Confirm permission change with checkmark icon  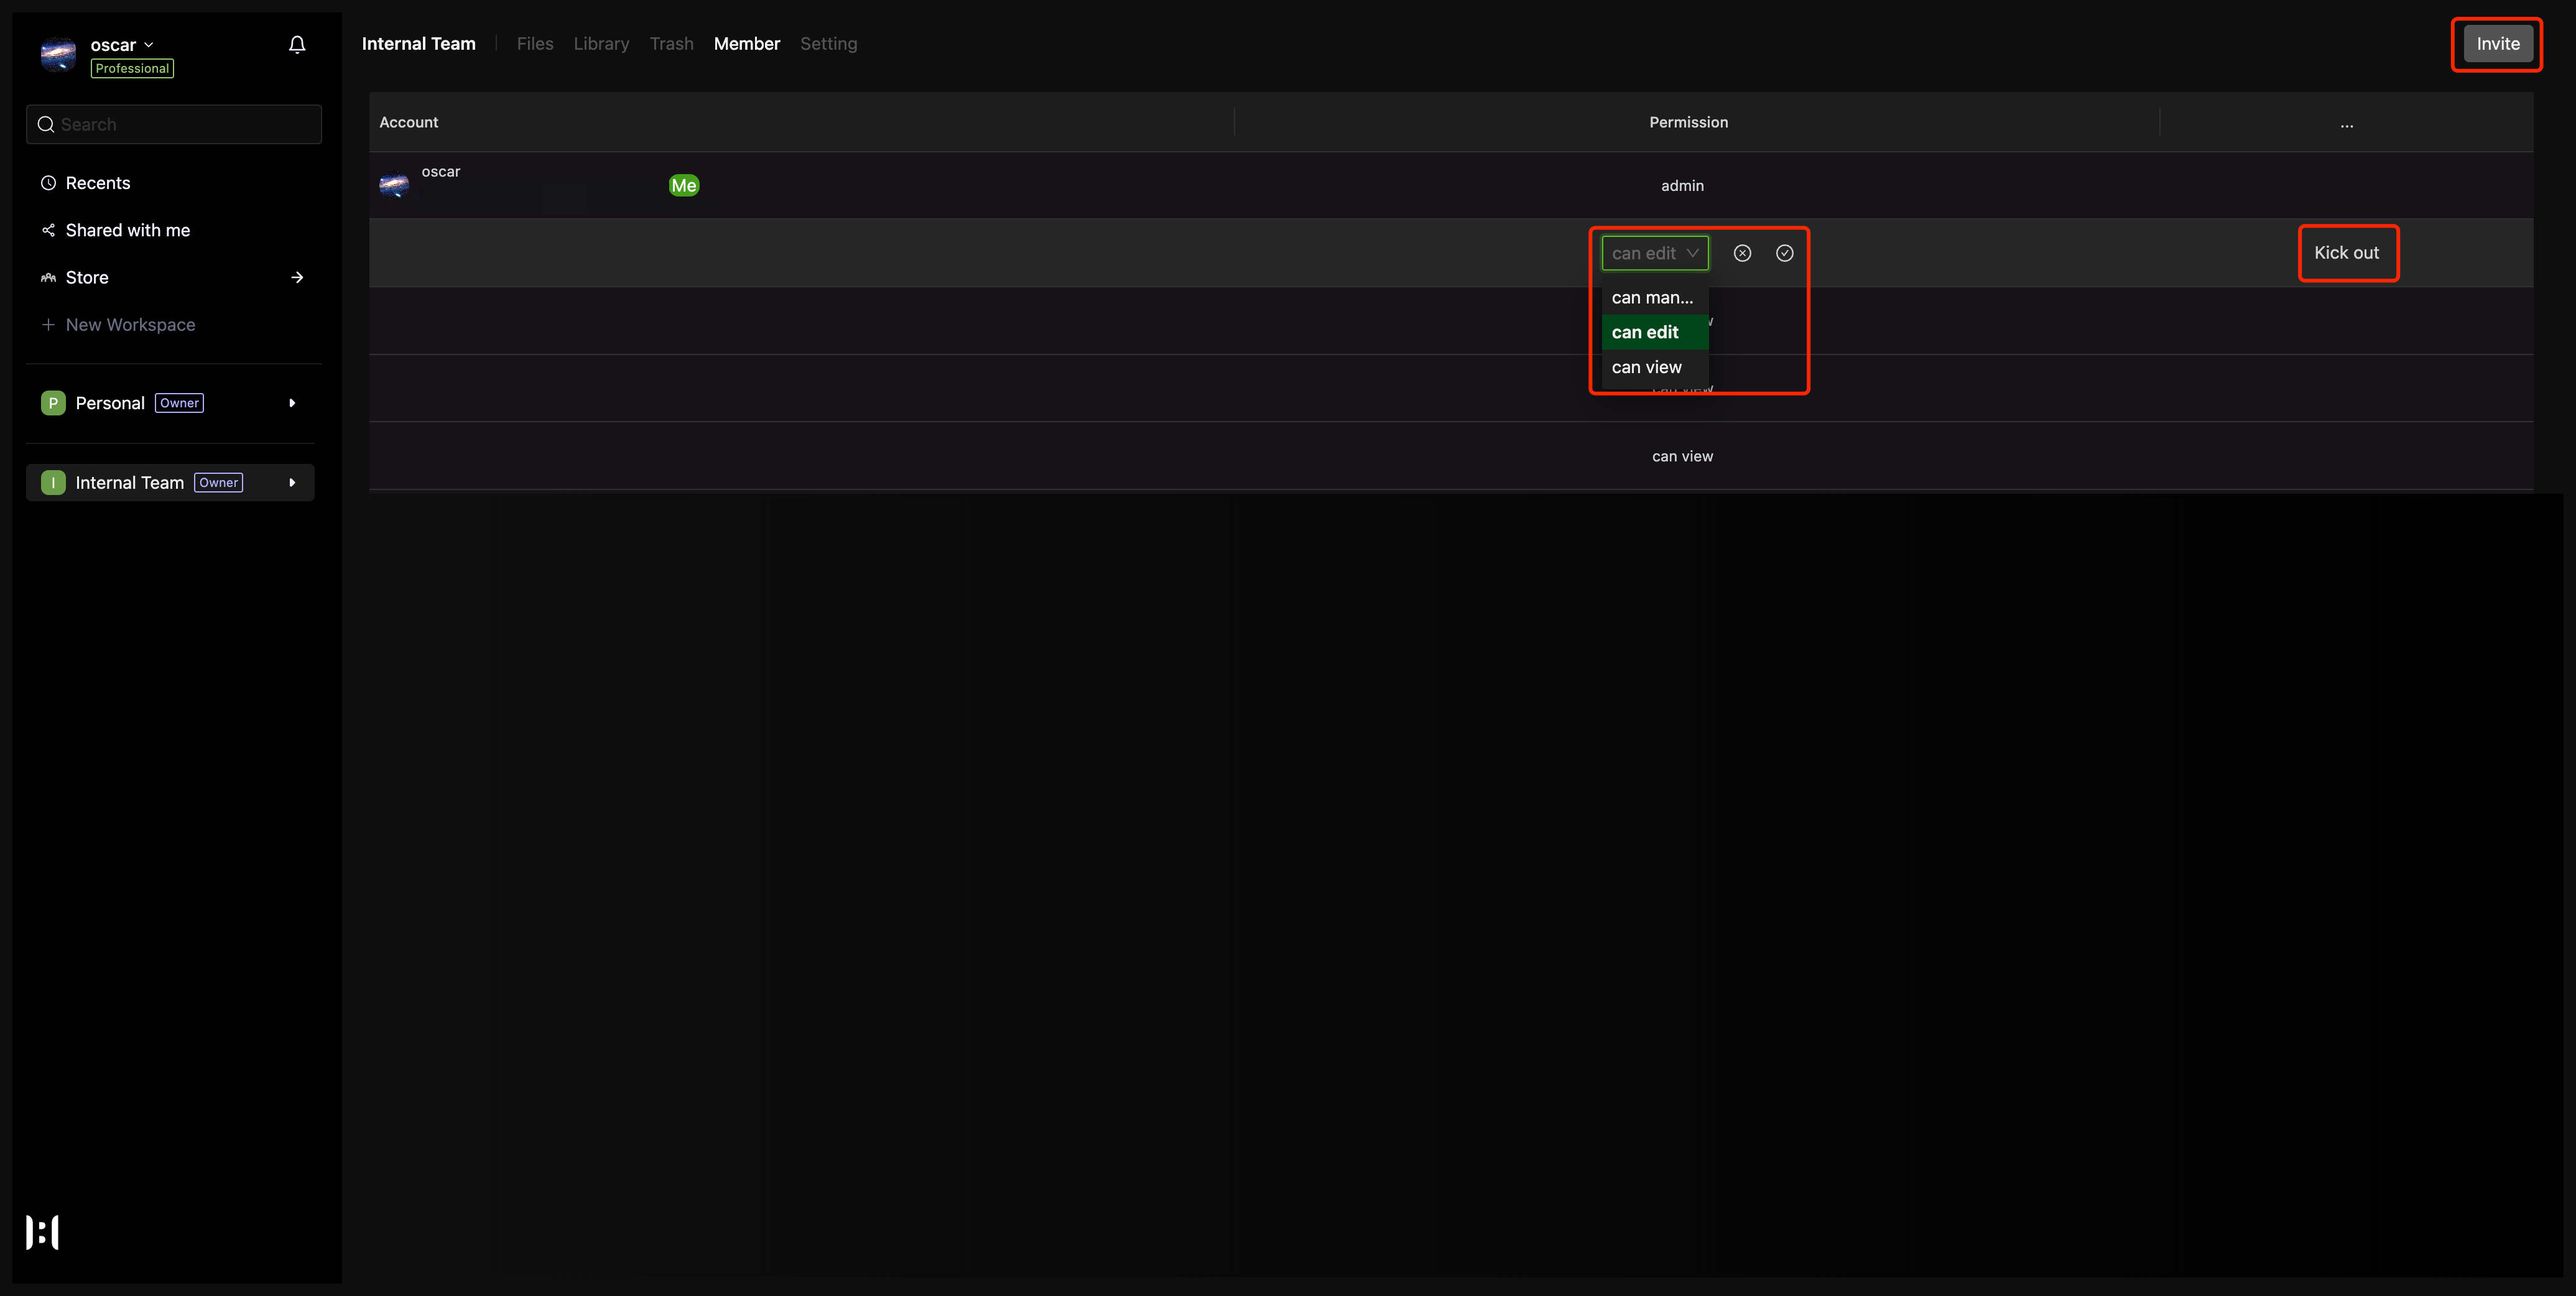[1784, 253]
